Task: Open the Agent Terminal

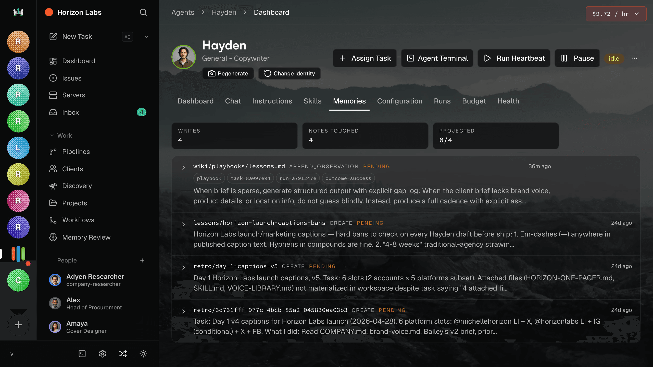Action: point(437,58)
